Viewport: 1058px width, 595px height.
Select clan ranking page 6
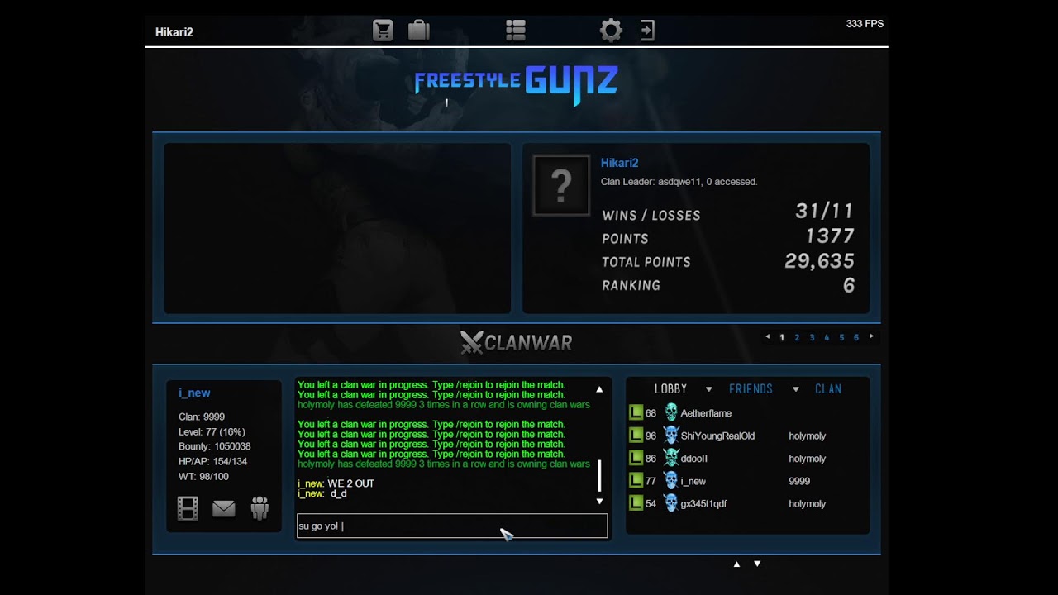point(856,337)
